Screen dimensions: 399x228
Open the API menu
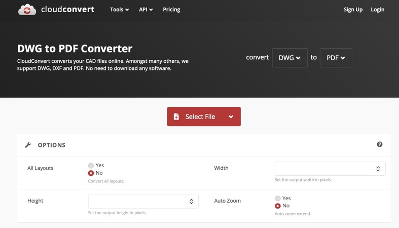[x=146, y=10]
